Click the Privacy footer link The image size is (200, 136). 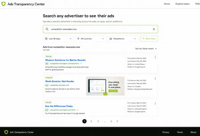click(x=166, y=132)
